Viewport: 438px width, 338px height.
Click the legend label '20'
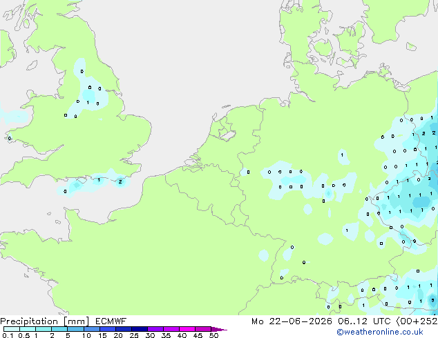click(x=118, y=335)
